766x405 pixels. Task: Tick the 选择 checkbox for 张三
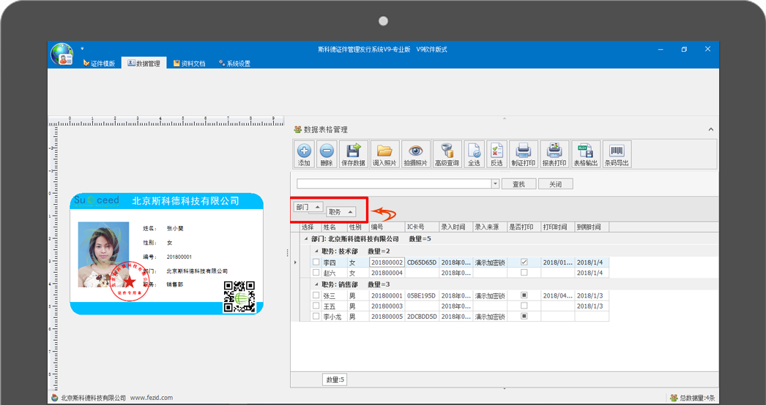click(x=316, y=295)
